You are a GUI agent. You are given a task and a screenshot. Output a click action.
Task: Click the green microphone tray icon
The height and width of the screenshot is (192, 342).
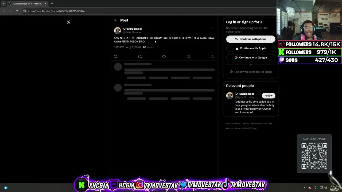316,188
